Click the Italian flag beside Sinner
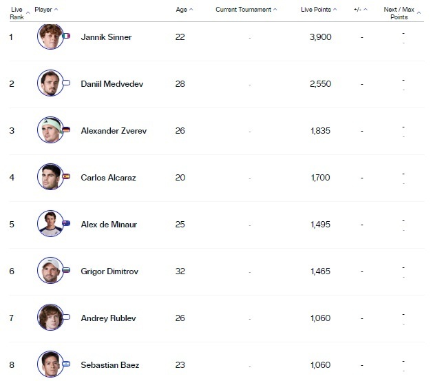This screenshot has height=381, width=433. click(66, 36)
